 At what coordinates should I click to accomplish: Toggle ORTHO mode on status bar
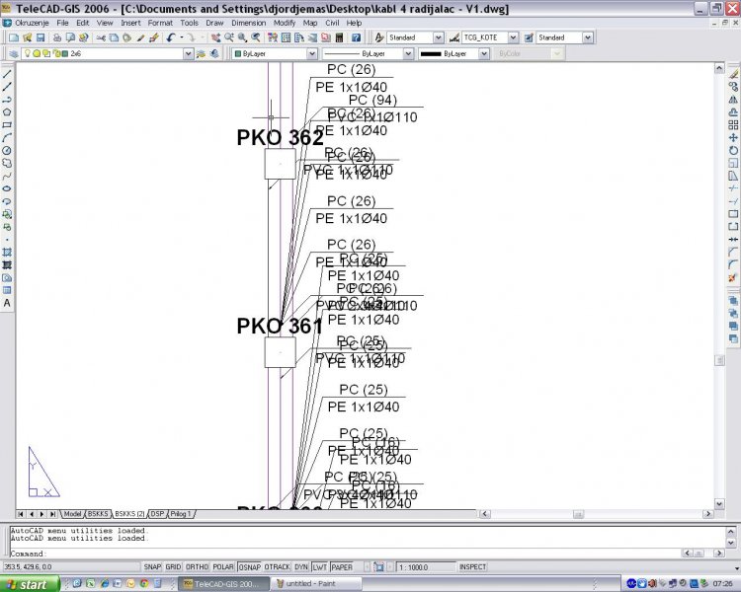pos(198,567)
